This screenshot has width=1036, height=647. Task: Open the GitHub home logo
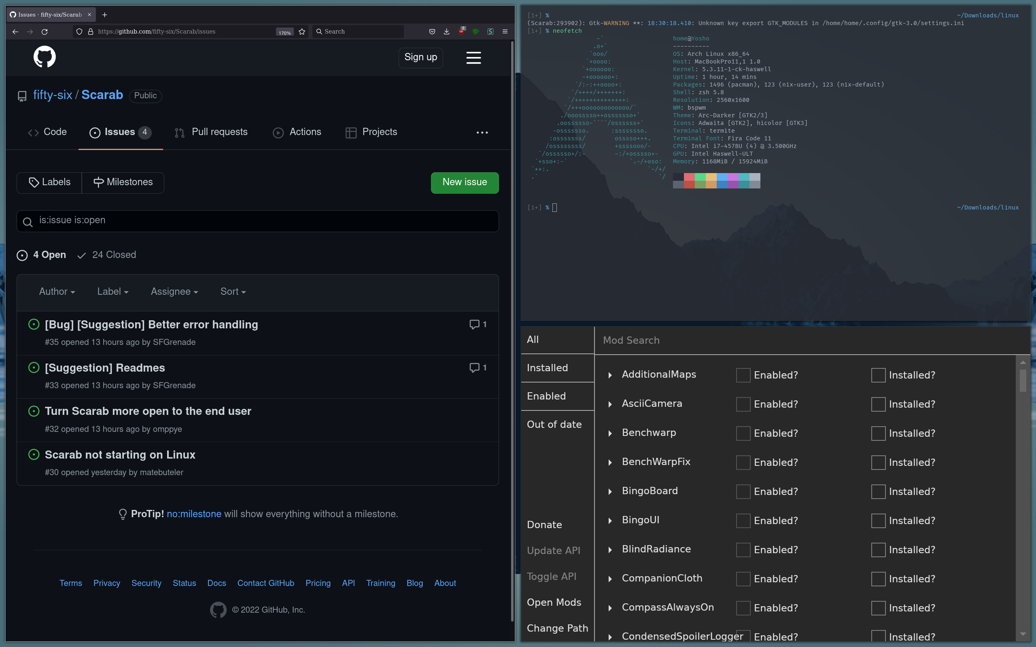pyautogui.click(x=45, y=57)
